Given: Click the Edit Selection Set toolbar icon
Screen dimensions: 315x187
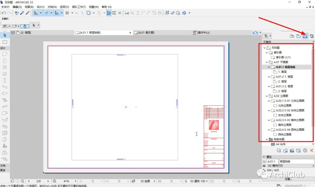Looking at the screenshot, I should tap(167, 13).
